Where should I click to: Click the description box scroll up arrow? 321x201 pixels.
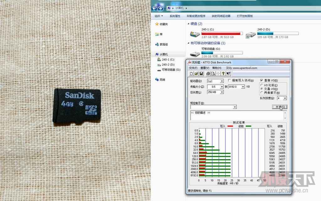point(285,113)
